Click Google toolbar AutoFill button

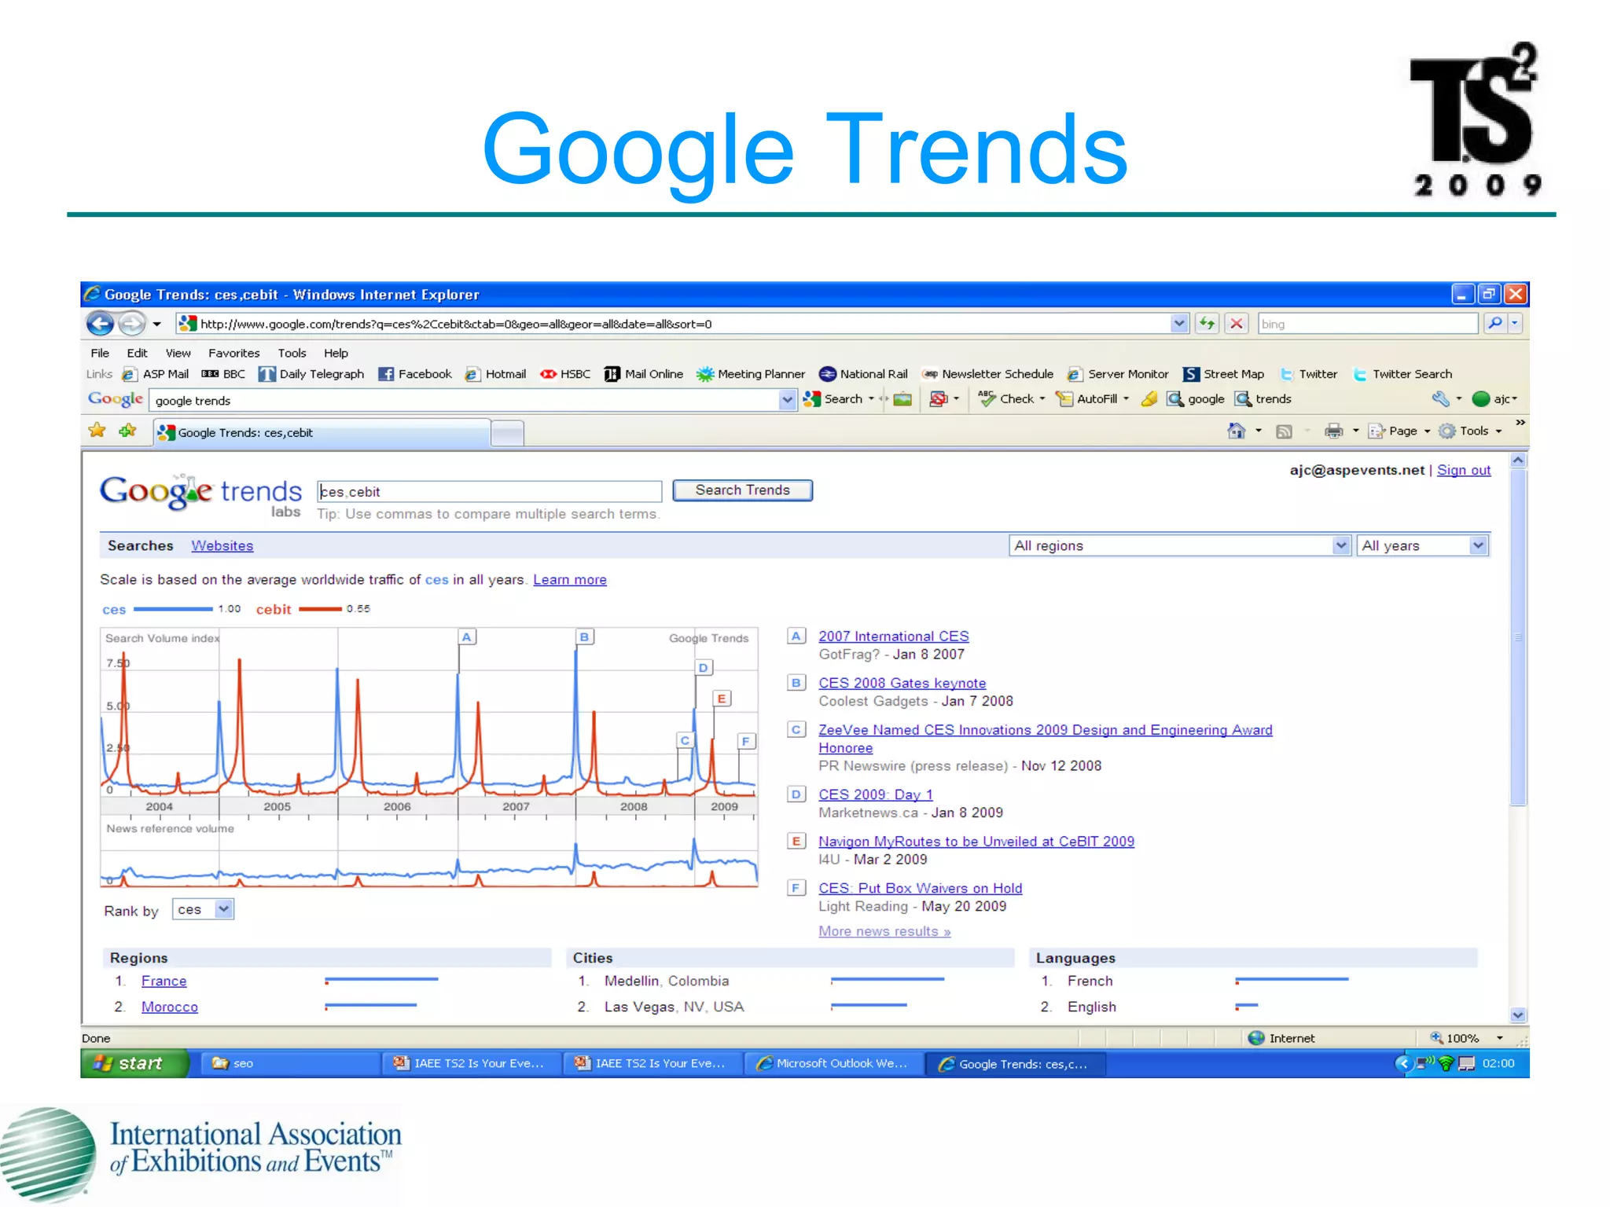point(1091,399)
